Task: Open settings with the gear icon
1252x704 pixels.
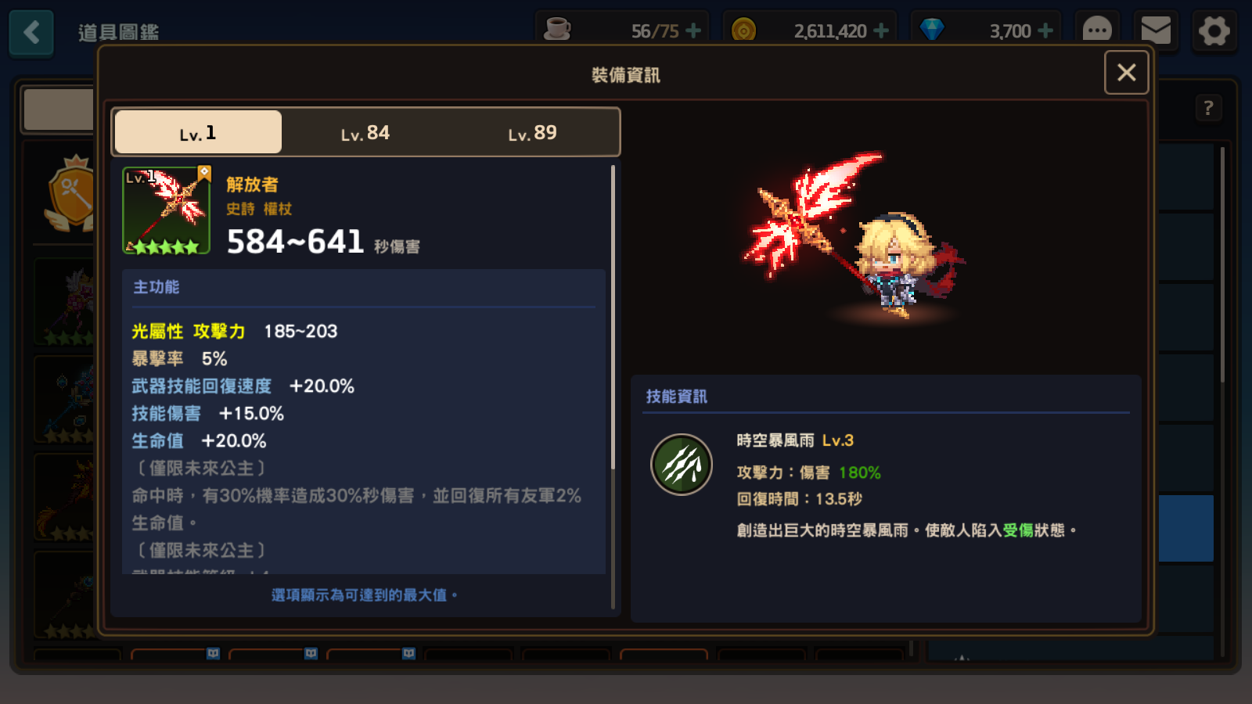Action: coord(1214,31)
